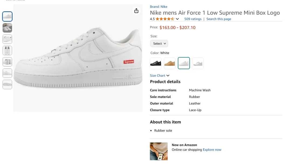Choose the tan wheat shoe color swatch
This screenshot has width=291, height=168.
point(169,63)
